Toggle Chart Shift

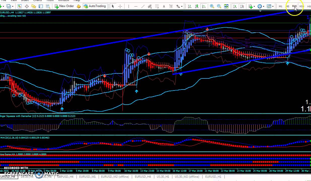point(242,6)
